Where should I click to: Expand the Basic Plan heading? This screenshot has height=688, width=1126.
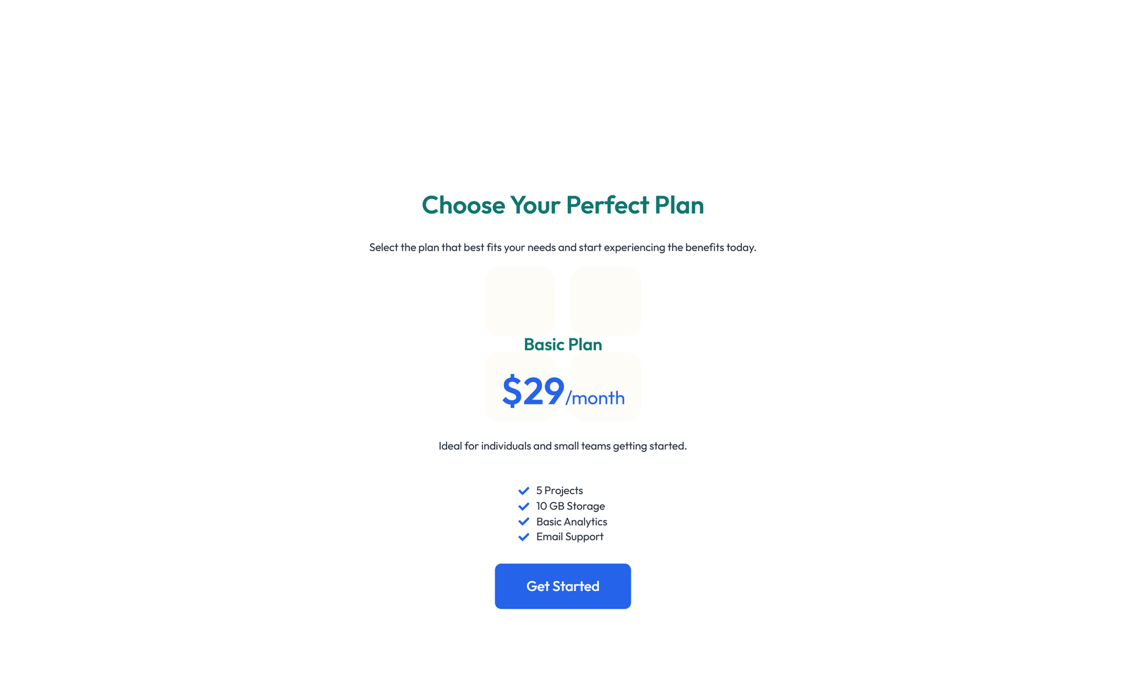(562, 345)
